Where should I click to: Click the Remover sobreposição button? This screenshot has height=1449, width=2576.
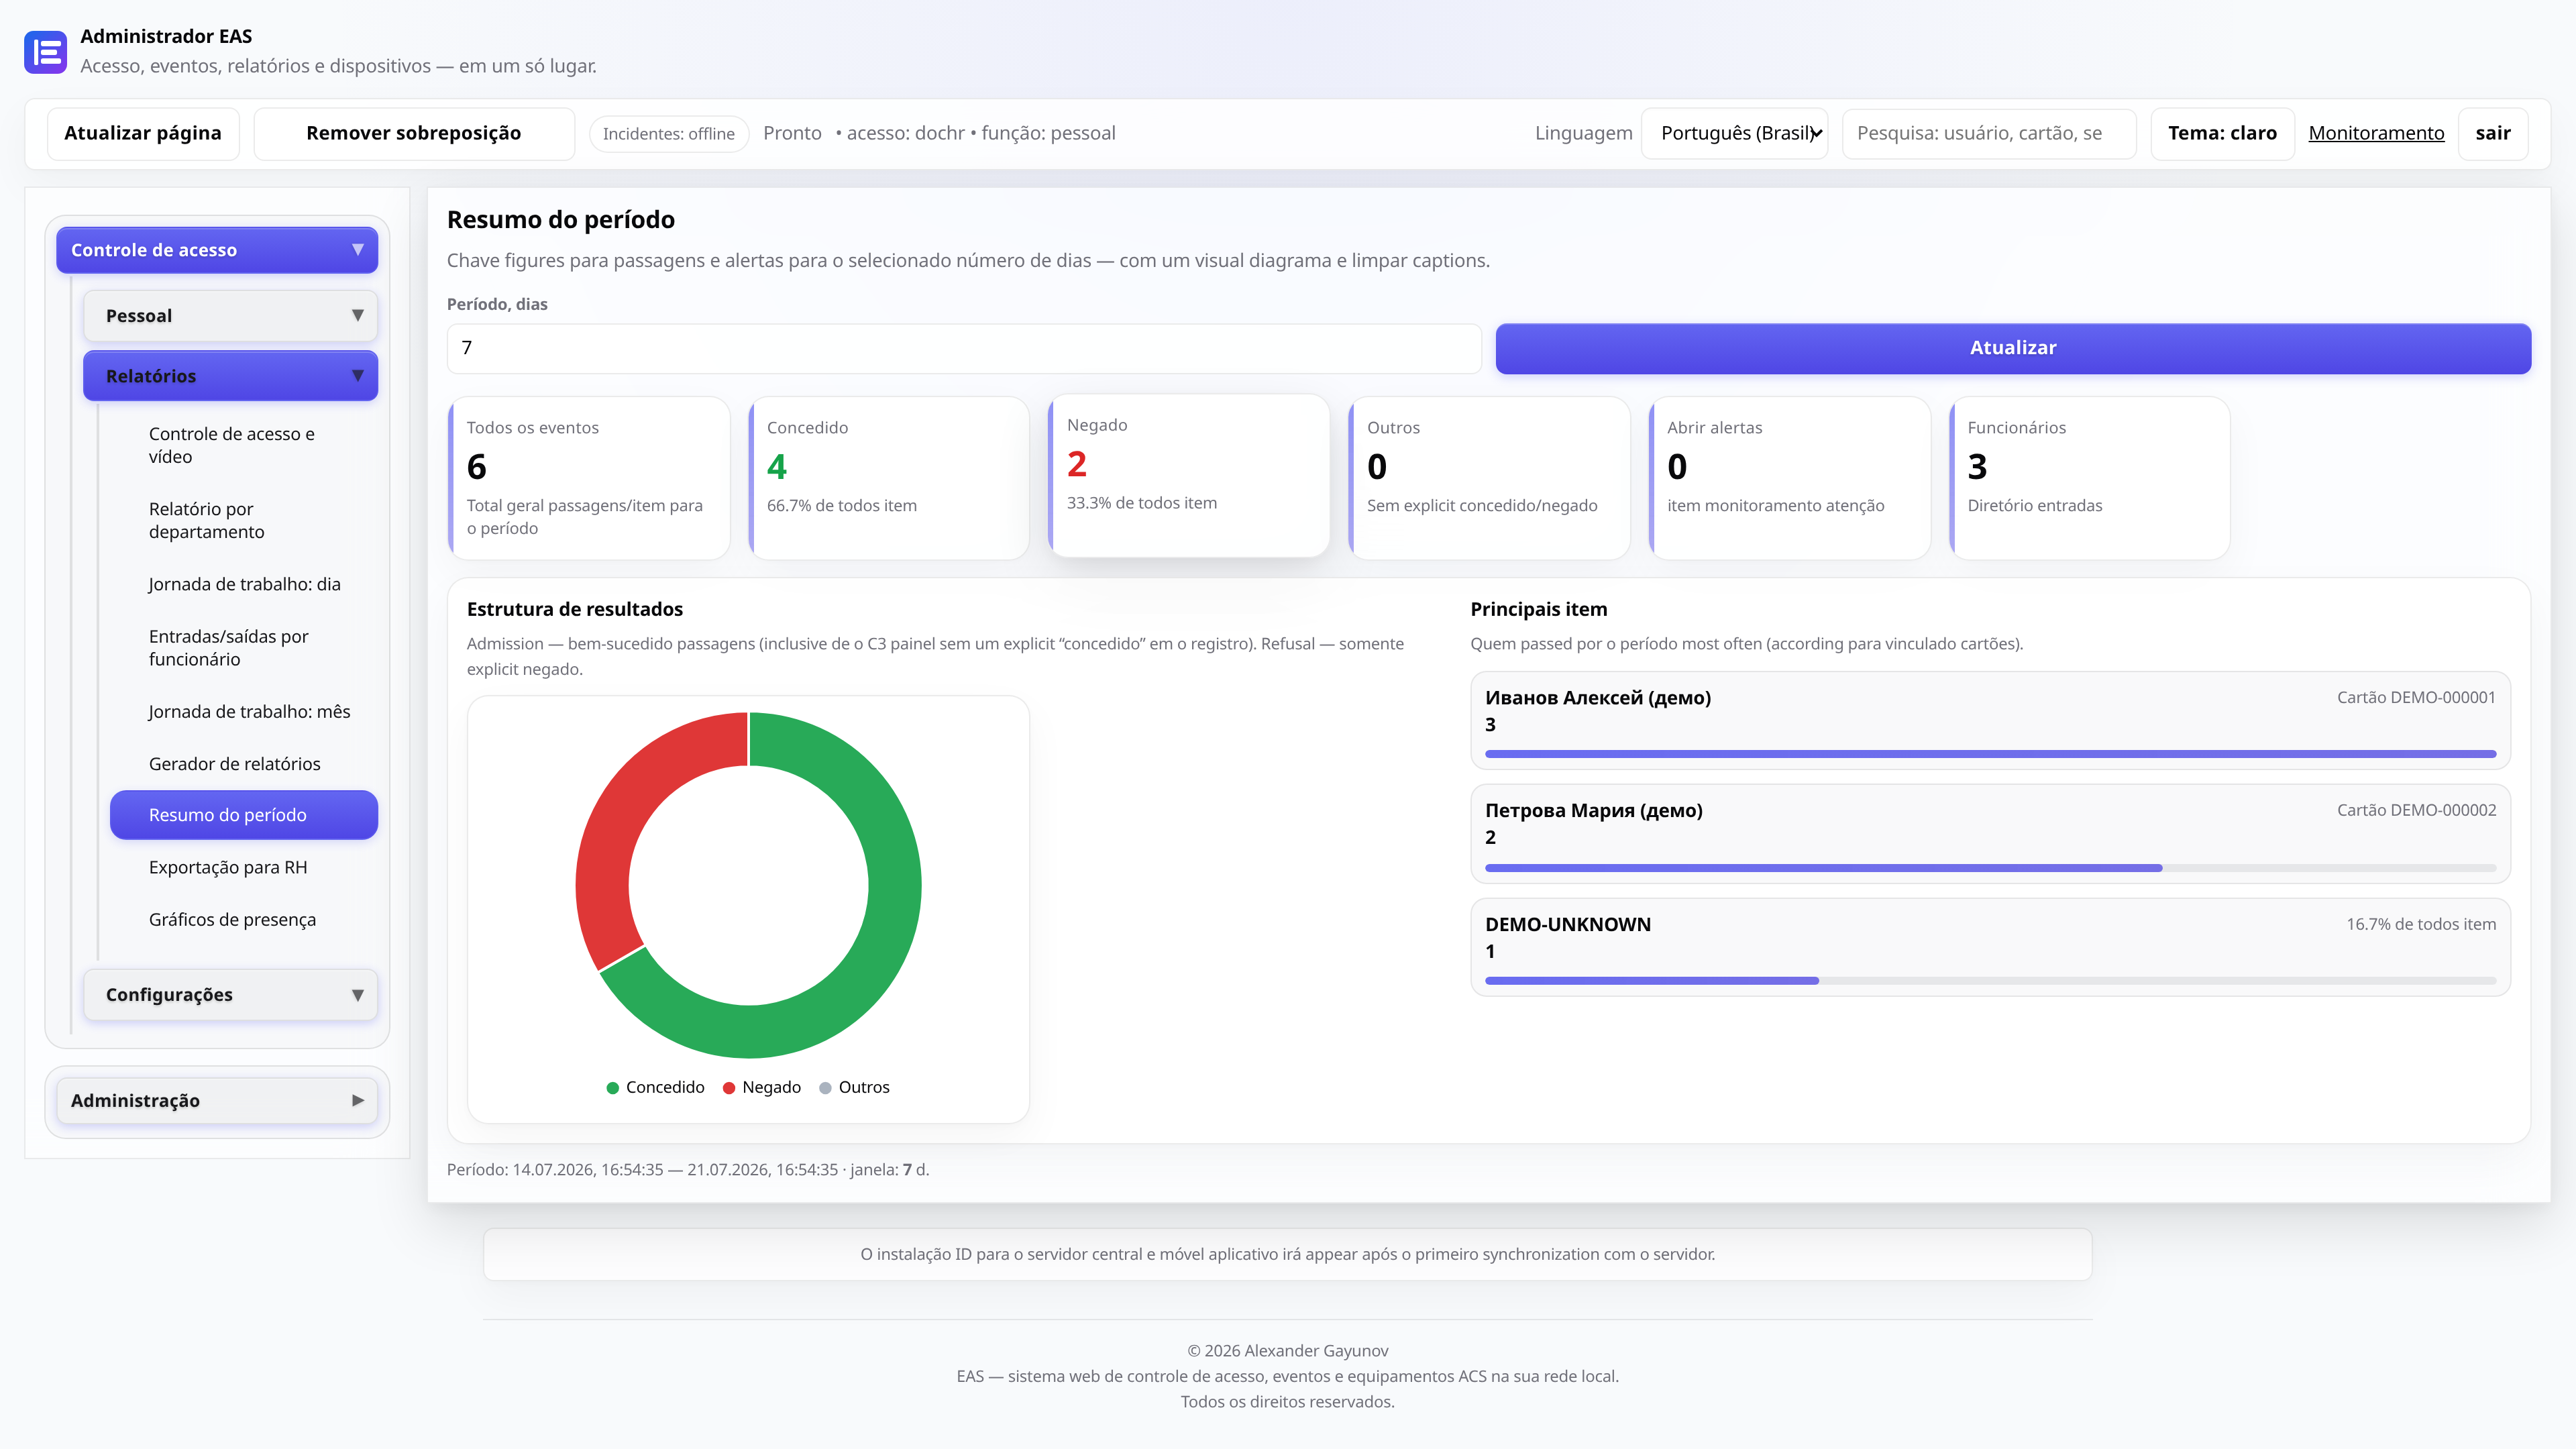414,133
